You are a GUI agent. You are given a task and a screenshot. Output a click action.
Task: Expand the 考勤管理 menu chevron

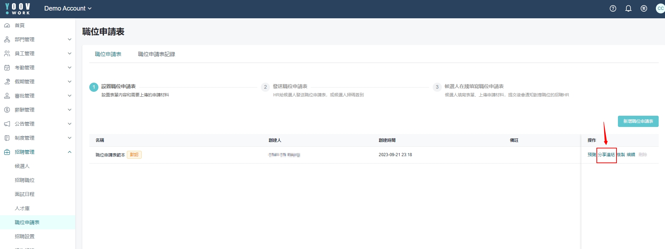pyautogui.click(x=70, y=68)
